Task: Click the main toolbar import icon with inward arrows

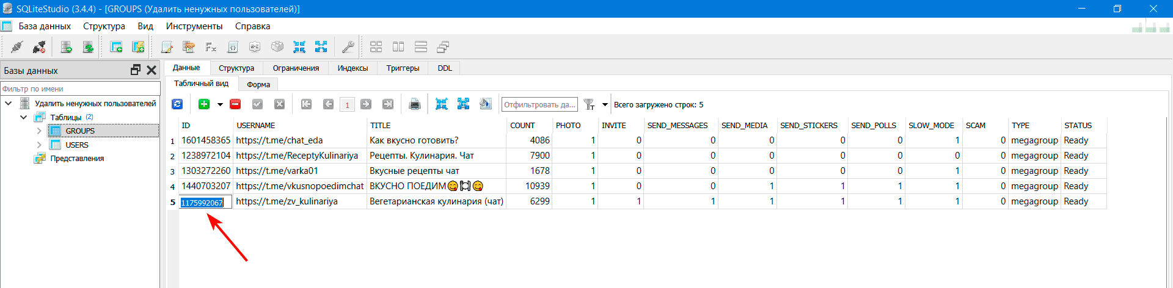Action: point(299,47)
